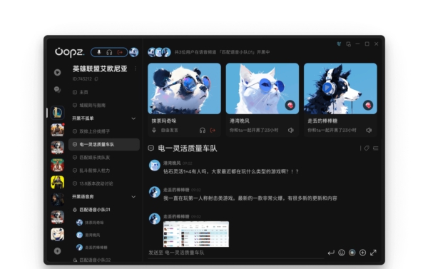The height and width of the screenshot is (269, 428).
Task: Mute microphone in top voice control pill
Action: [x=99, y=52]
